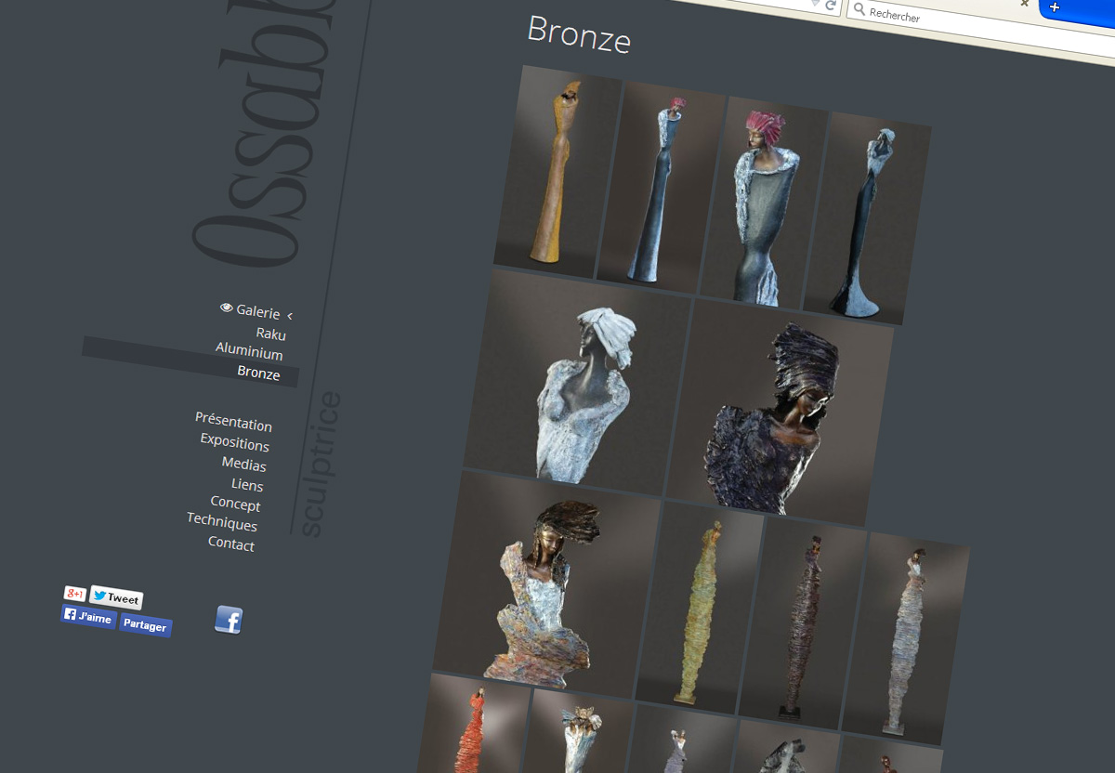Open the slim sculpture with small pink head

[x=661, y=188]
